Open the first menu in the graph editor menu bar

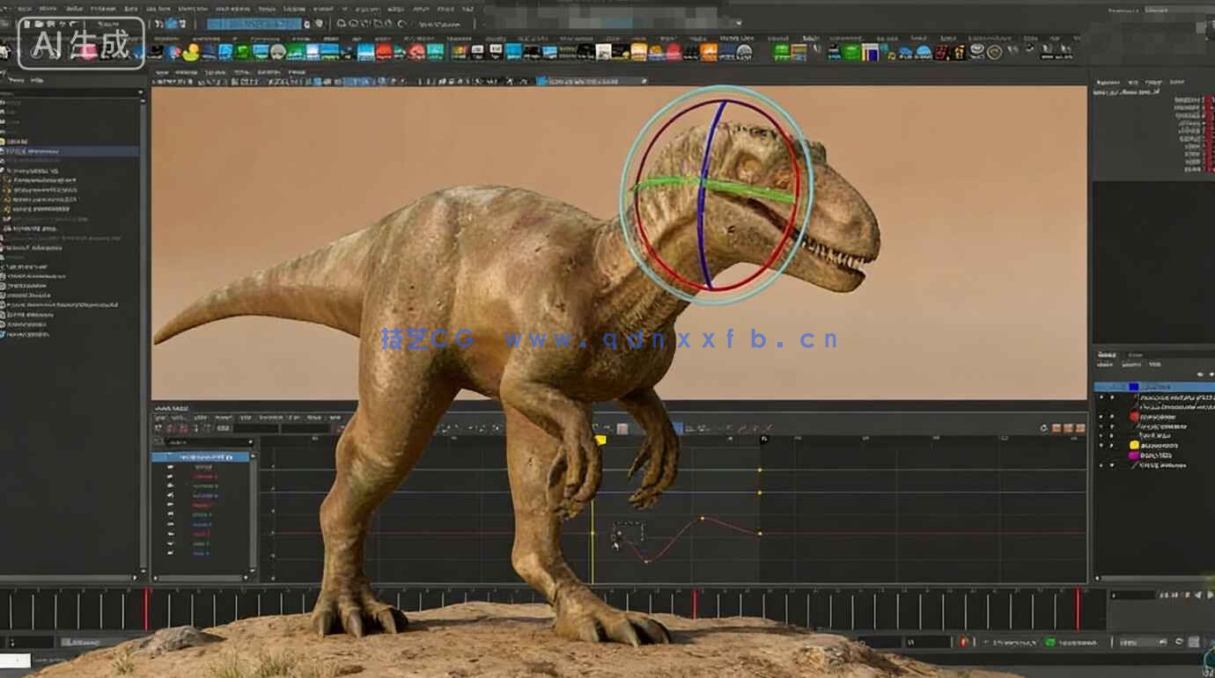pyautogui.click(x=160, y=409)
